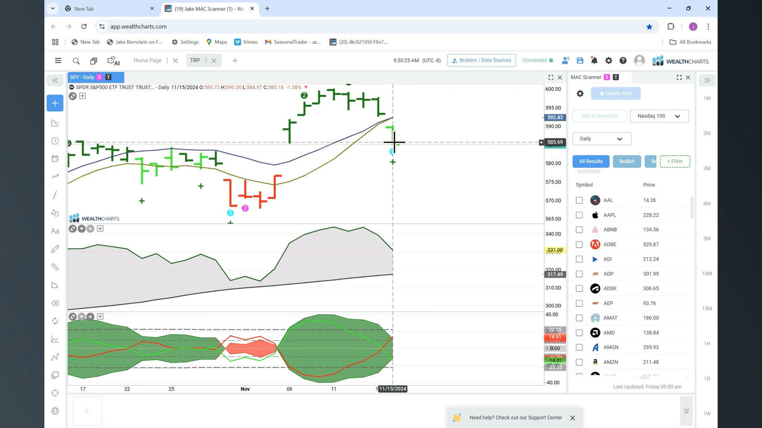Open the Nasdaq 100 universe dropdown

pyautogui.click(x=659, y=116)
